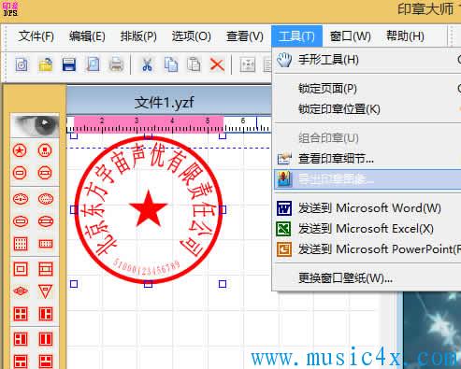Select the round star stamp template

(x=20, y=150)
